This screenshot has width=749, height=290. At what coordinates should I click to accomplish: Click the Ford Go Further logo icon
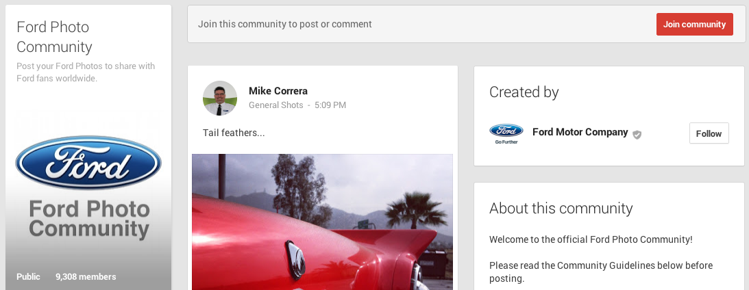[x=506, y=133]
